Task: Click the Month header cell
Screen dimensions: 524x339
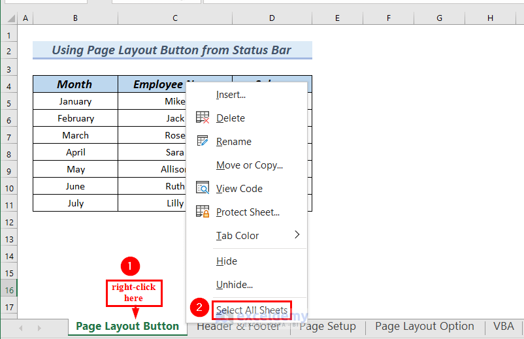Action: (x=76, y=84)
